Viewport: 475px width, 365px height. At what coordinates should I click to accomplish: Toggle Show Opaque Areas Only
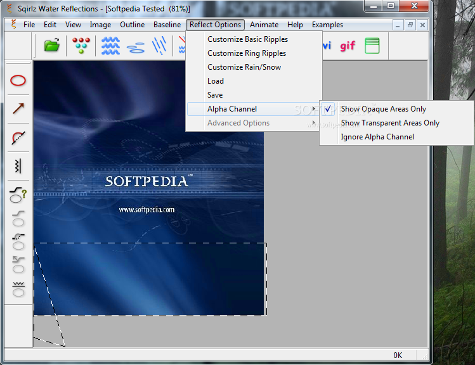(x=396, y=108)
